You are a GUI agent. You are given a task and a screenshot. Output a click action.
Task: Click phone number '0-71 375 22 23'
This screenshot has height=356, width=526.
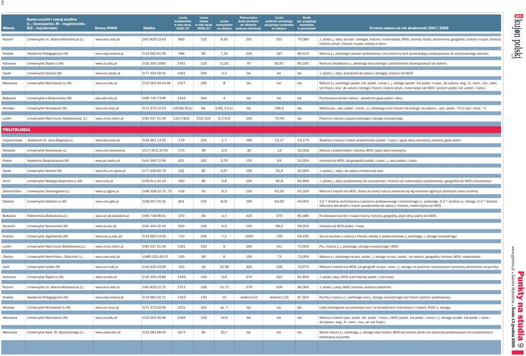coord(155,108)
